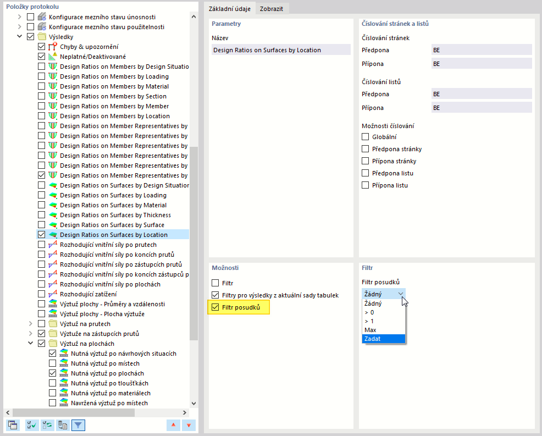
Task: Expand Konfigurace mezního stavu únosnosti node
Action: [20, 16]
